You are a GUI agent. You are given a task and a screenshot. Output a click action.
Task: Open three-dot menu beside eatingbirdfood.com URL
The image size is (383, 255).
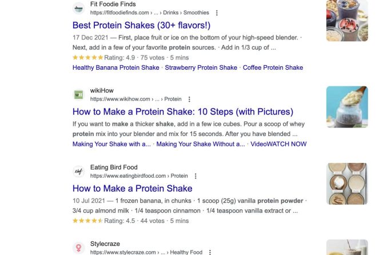[196, 176]
